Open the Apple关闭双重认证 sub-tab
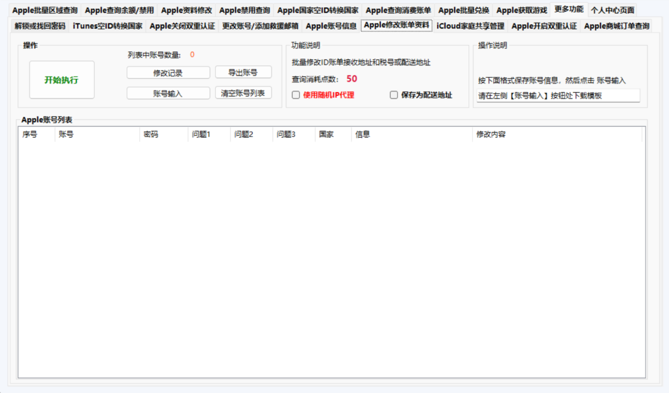 [182, 26]
